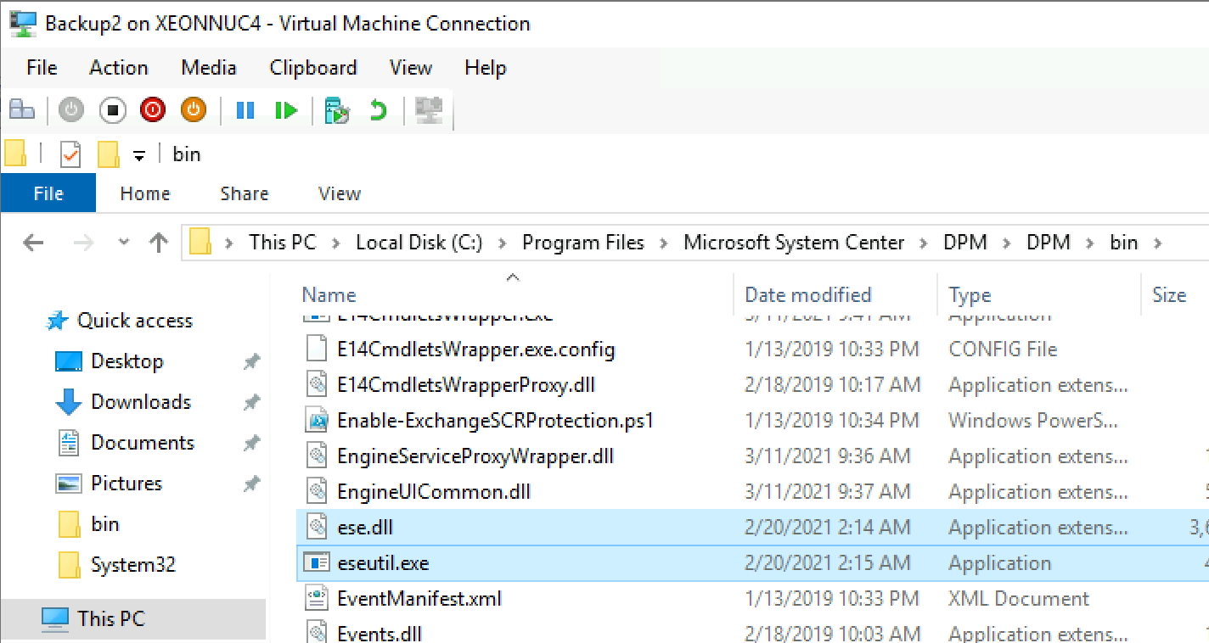The image size is (1209, 643).
Task: Open the Clipboard menu
Action: point(313,68)
